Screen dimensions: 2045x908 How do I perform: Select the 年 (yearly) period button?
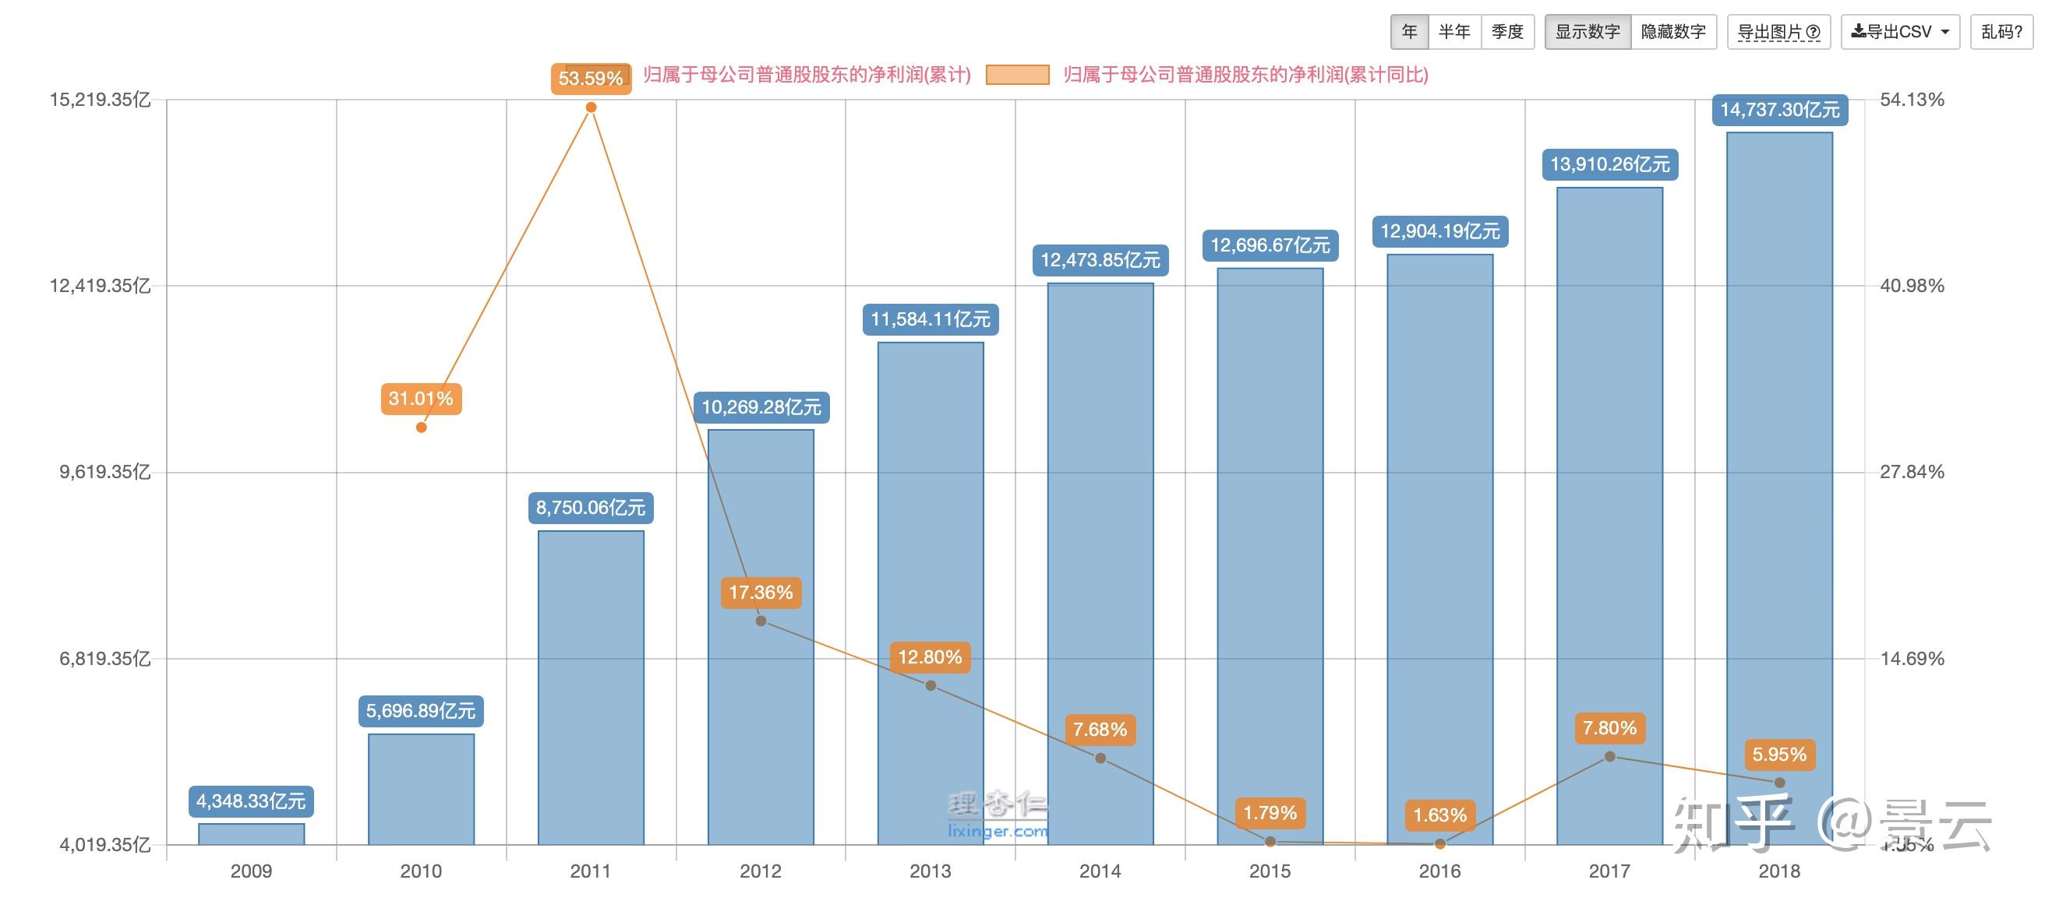point(1409,32)
